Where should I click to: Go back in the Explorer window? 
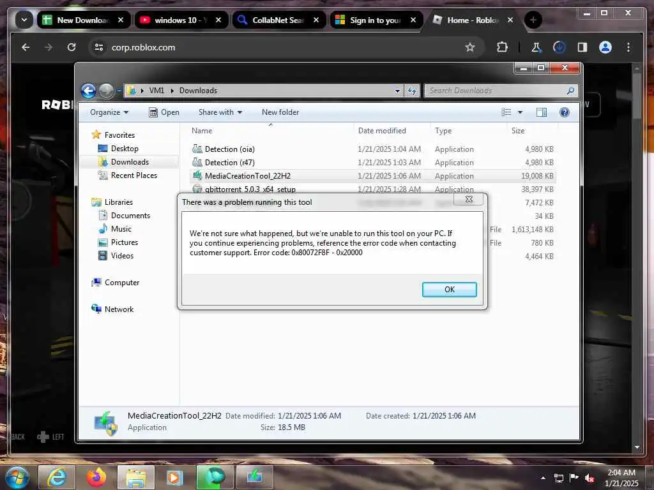pos(88,91)
